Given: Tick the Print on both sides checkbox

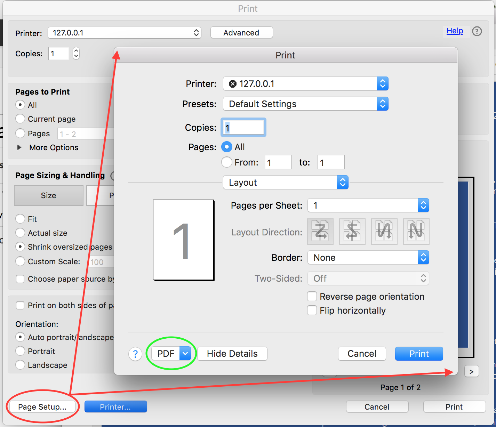Looking at the screenshot, I should pyautogui.click(x=20, y=305).
